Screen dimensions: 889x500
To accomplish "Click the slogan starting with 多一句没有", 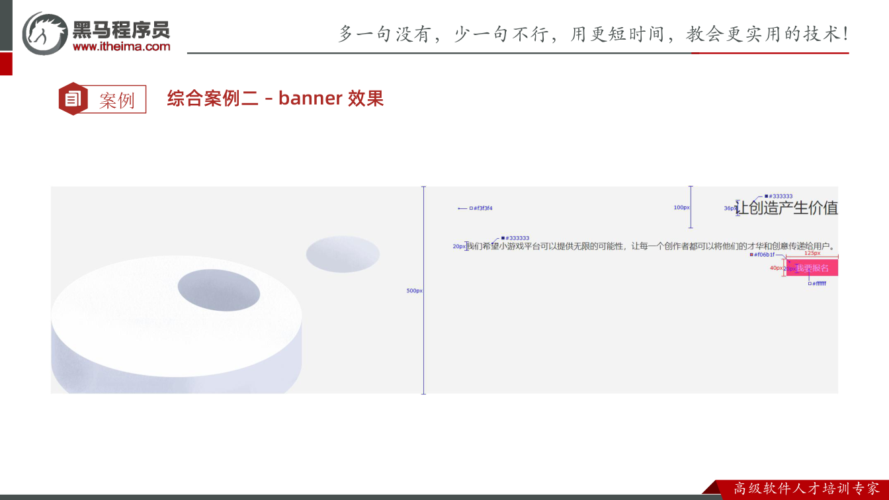I will 593,34.
